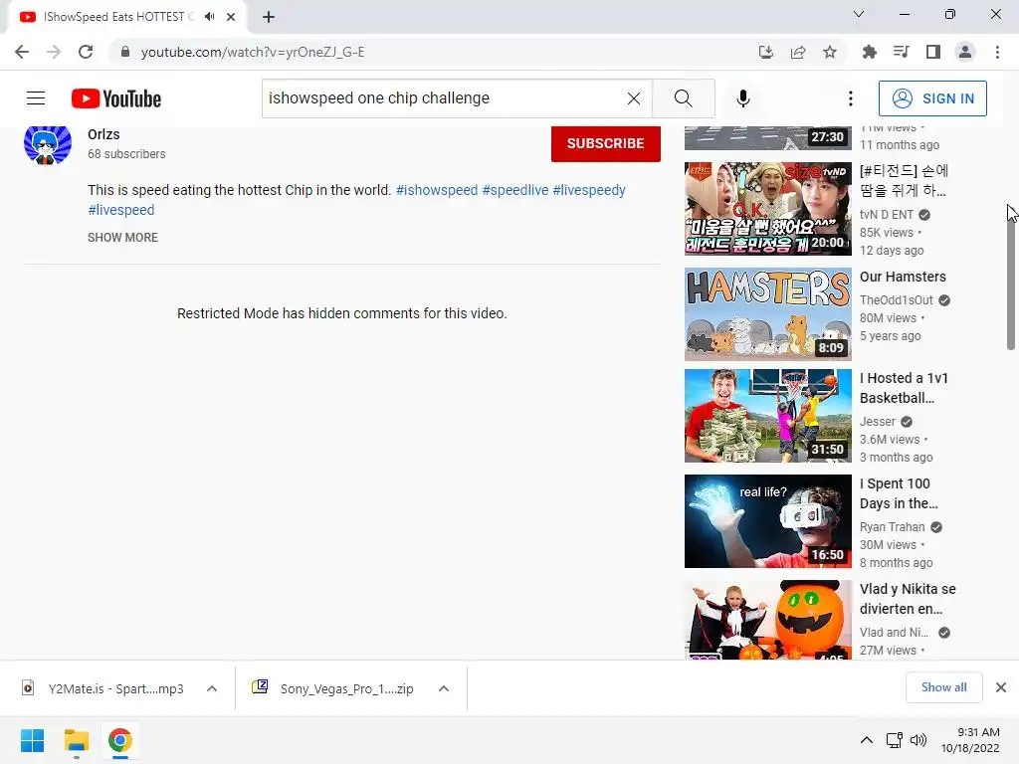Image resolution: width=1019 pixels, height=764 pixels.
Task: Click 'I Hosted a 1v1 Basketball' title
Action: pos(904,388)
